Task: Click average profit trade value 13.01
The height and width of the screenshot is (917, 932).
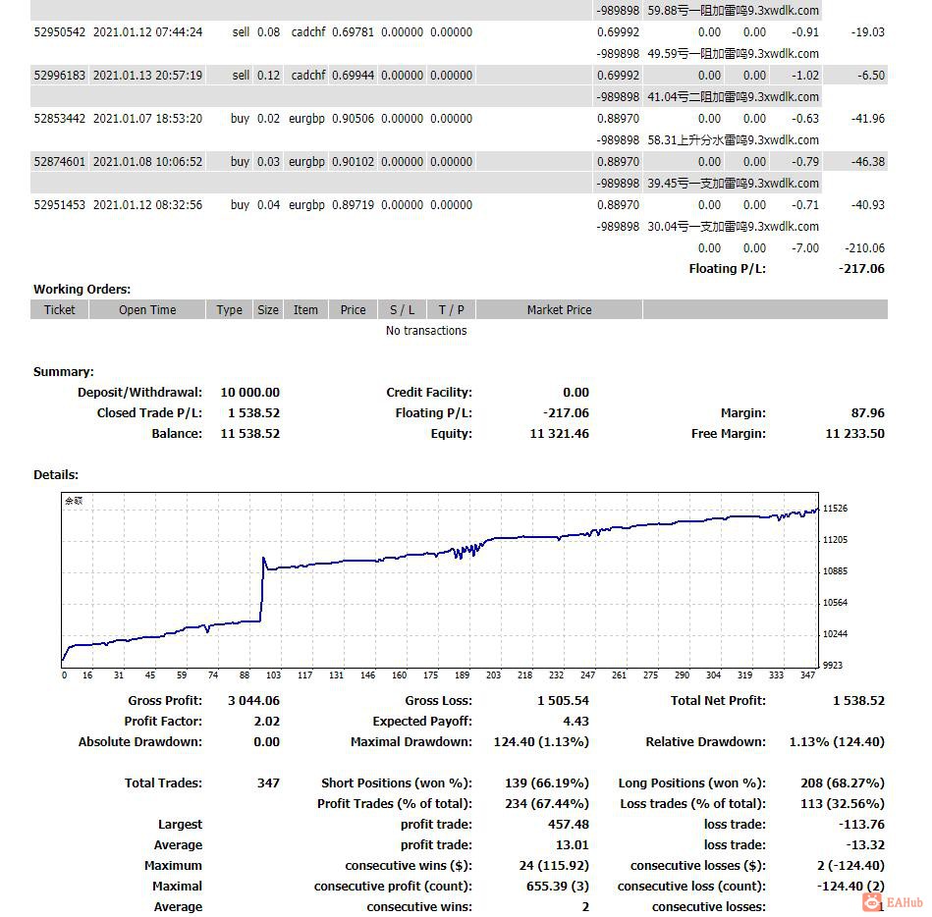Action: coord(572,845)
